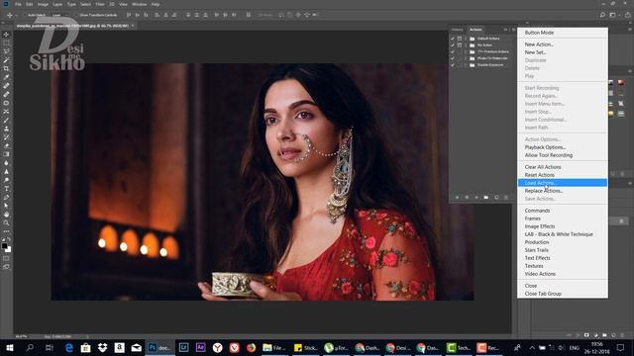The width and height of the screenshot is (634, 356).
Task: Choose Load Actions from panel menu
Action: pos(563,183)
